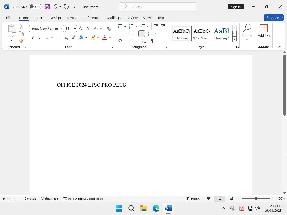Apply red font color
The image size is (287, 215).
tap(105, 38)
